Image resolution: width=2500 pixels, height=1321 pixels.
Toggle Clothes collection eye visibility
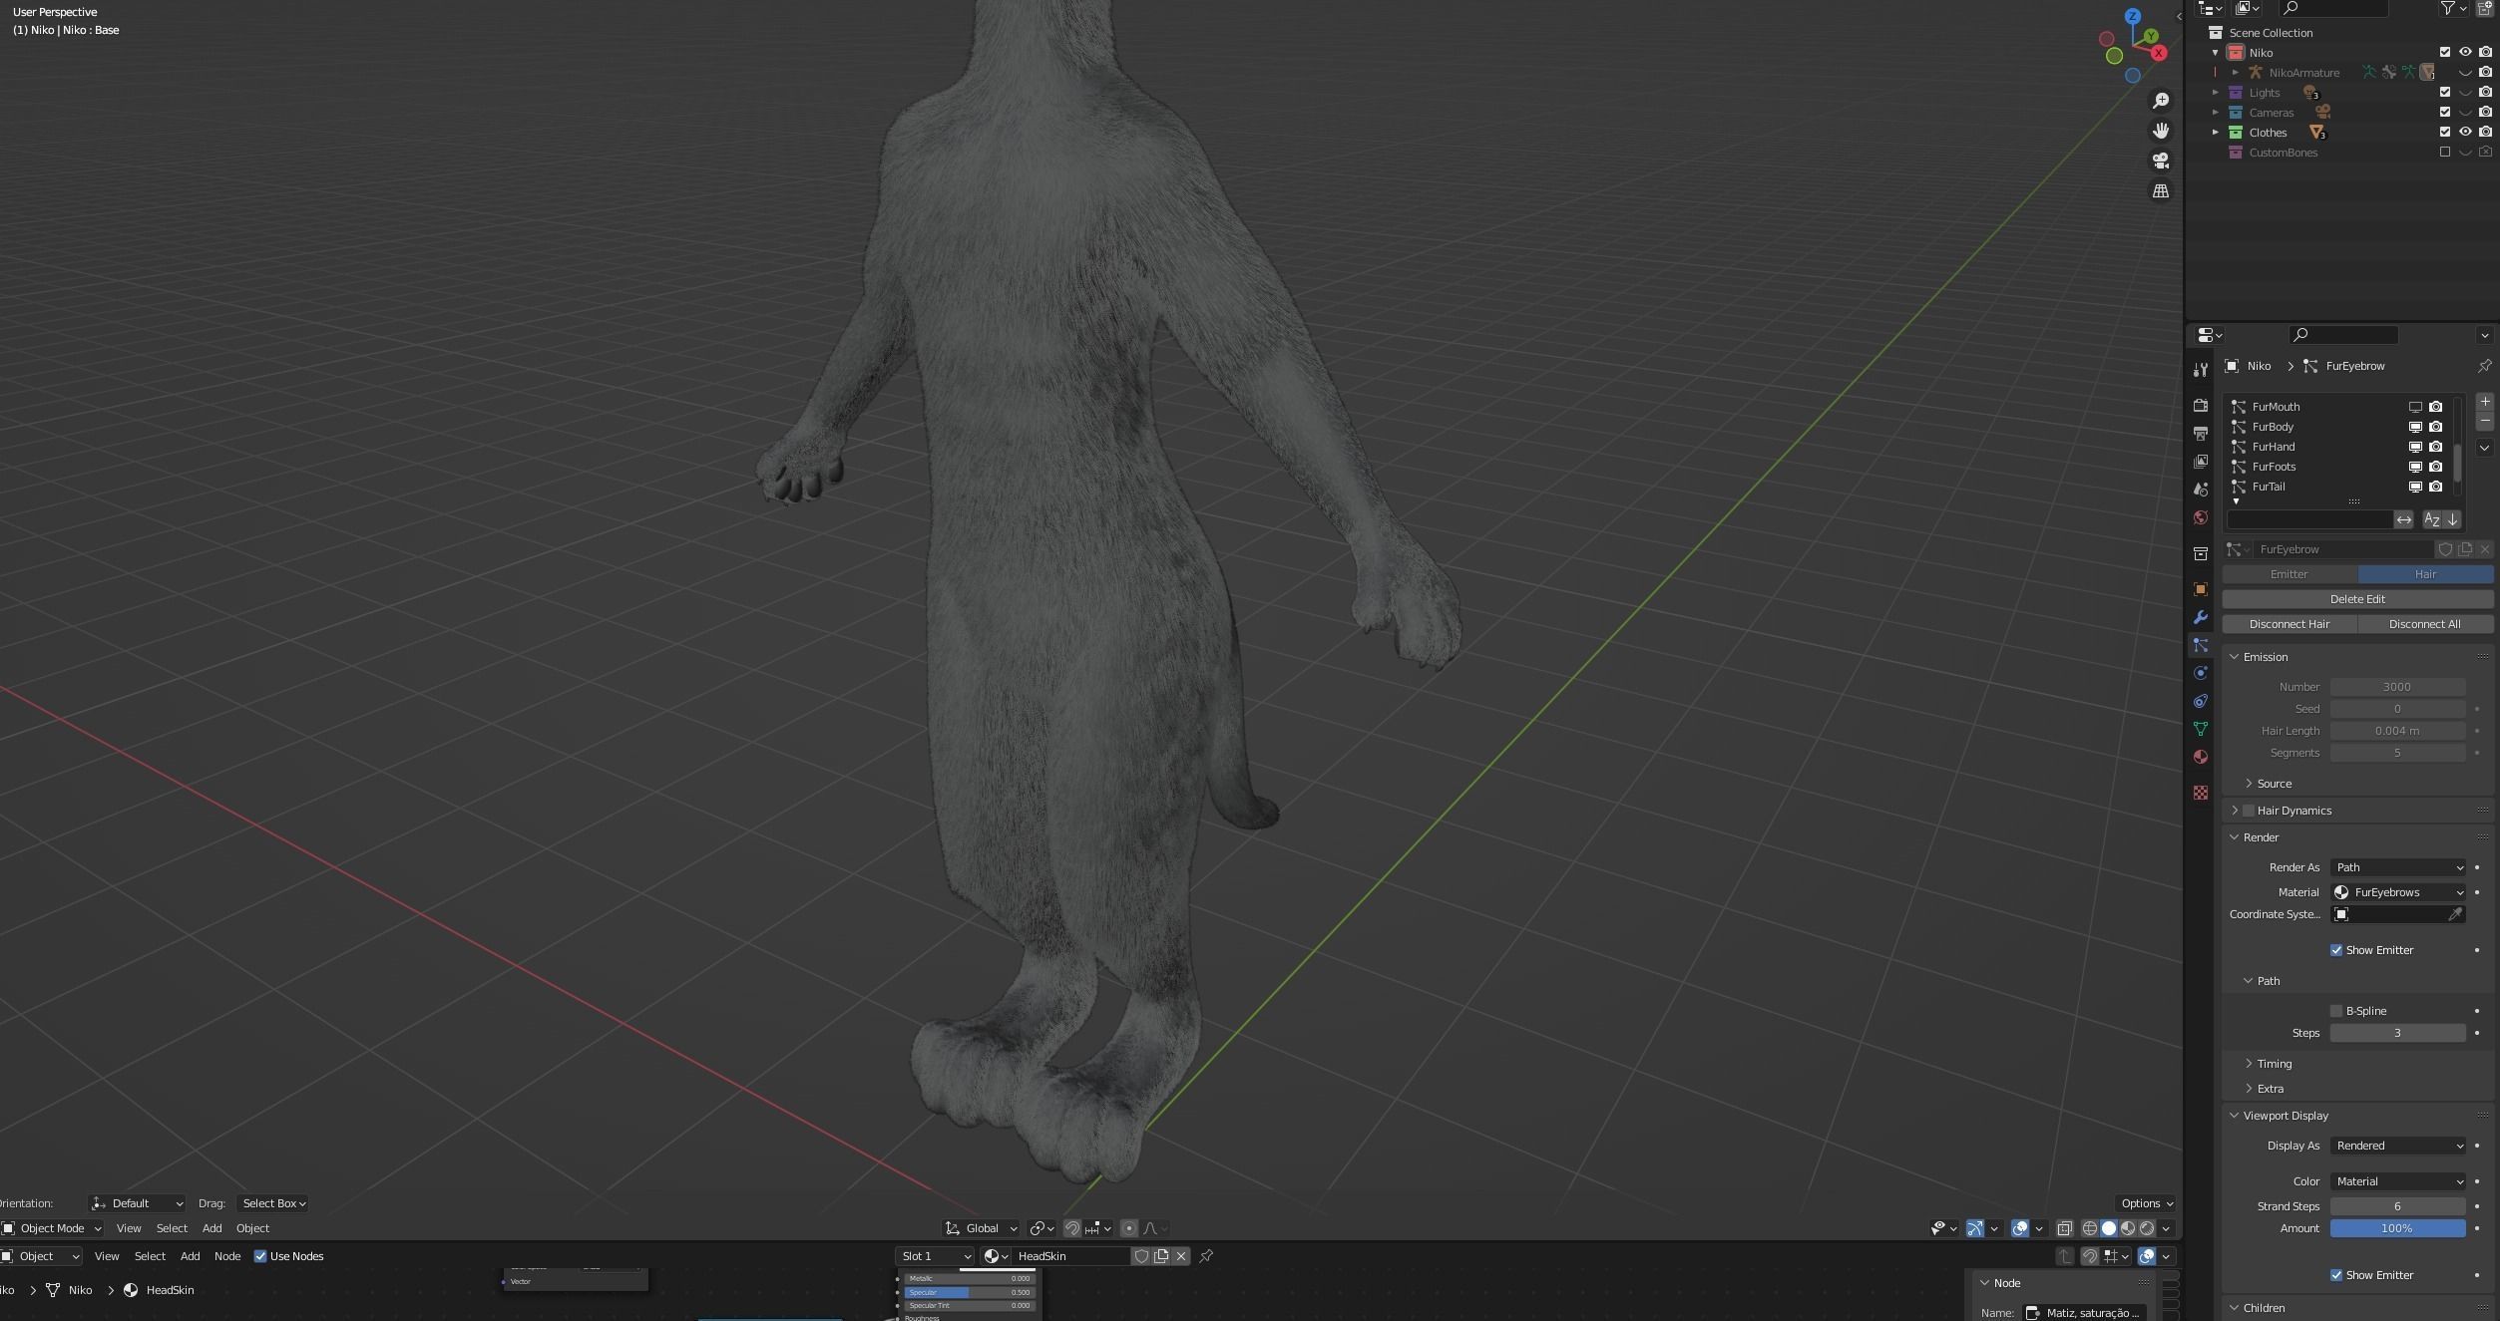[x=2465, y=132]
